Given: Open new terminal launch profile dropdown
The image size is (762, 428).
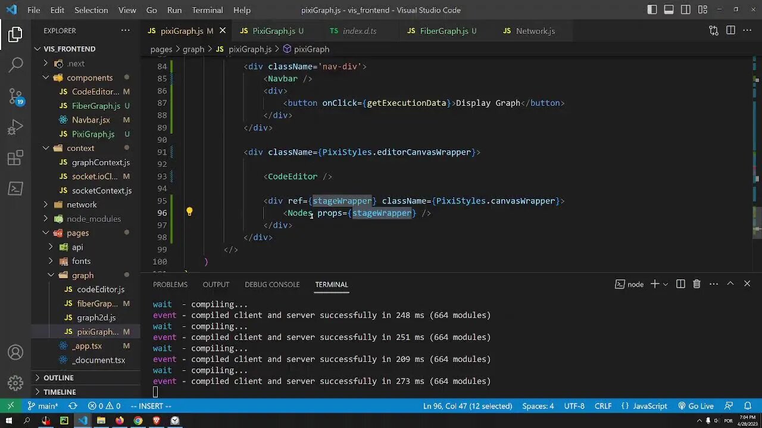Looking at the screenshot, I should [x=665, y=284].
